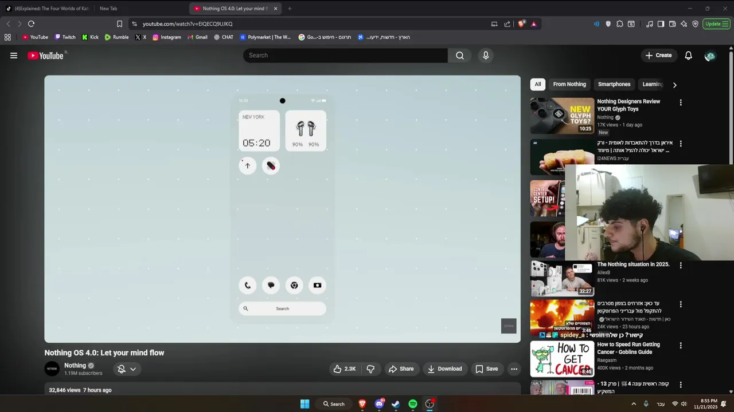734x412 pixels.
Task: Start voice search with the microphone
Action: point(486,56)
